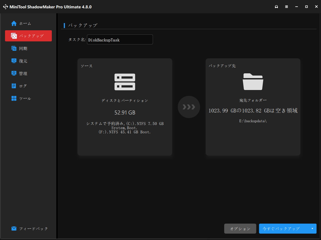The width and height of the screenshot is (321, 240).
Task: Open the ログ page
Action: (x=23, y=86)
